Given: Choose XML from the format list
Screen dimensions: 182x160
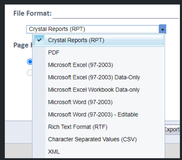Looking at the screenshot, I should pyautogui.click(x=98, y=152).
